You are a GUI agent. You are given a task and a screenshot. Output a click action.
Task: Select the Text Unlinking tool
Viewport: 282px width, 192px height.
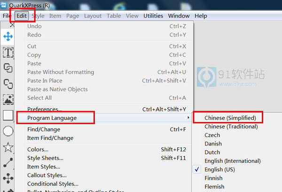8,84
